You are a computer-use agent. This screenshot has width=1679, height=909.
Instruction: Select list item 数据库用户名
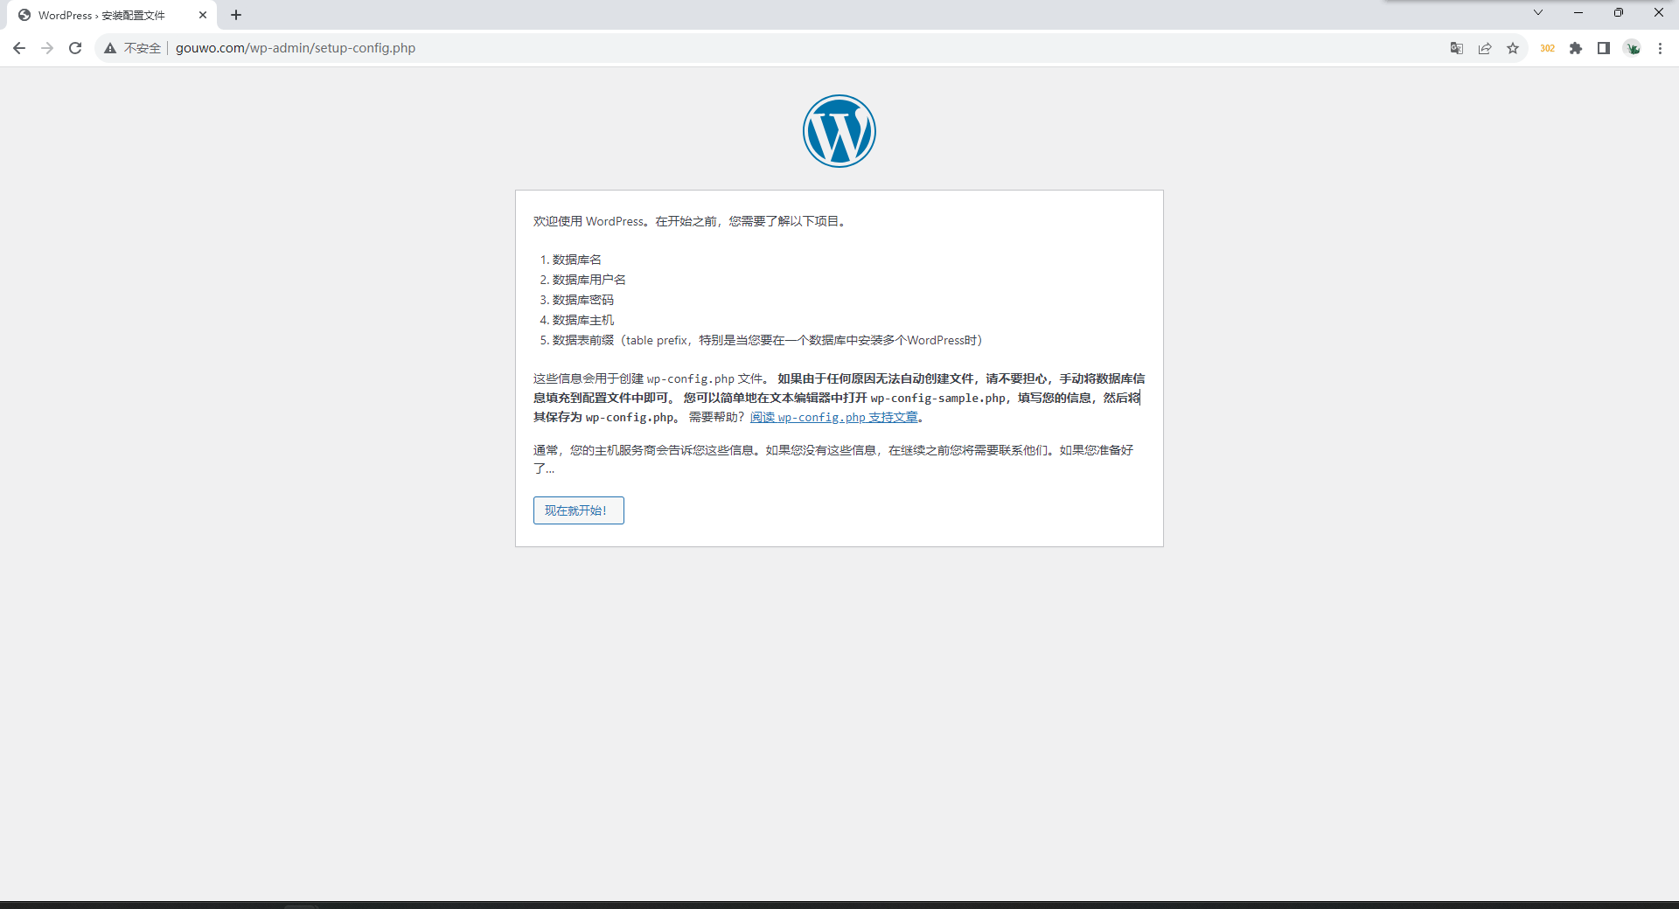point(589,280)
